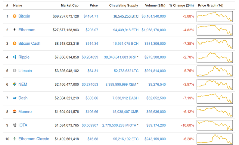239x145 pixels.
Task: Click the 38,343,841,883 XRP supply link
Action: tap(120, 57)
